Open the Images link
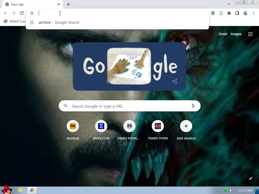 click(236, 34)
